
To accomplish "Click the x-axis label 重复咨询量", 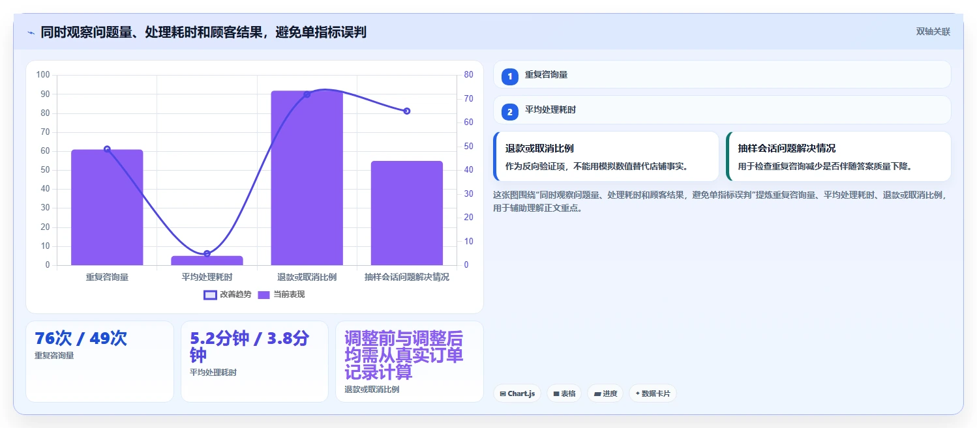I will click(x=107, y=277).
